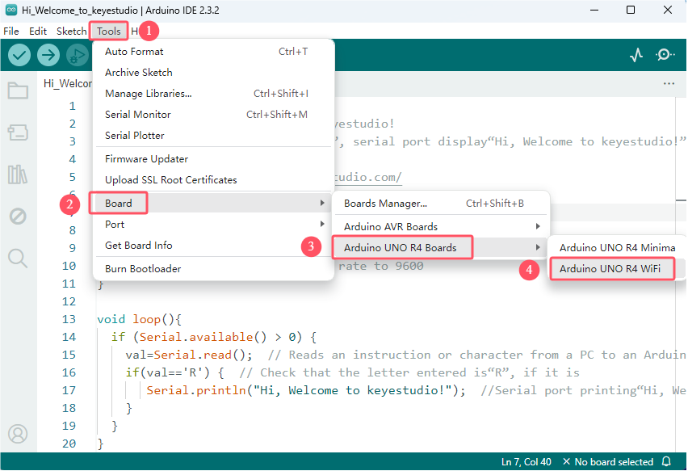
Task: Select Auto Format from Tools menu
Action: 213,52
